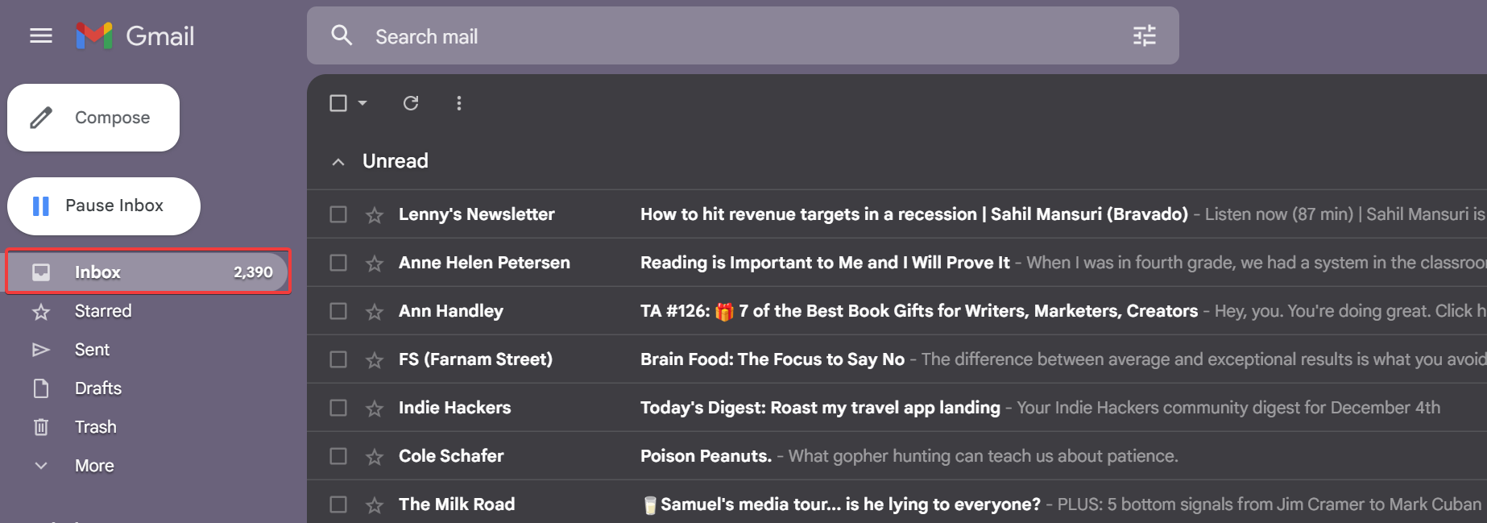Click the search magnifier icon
Screen dimensions: 1487x523
(x=342, y=35)
